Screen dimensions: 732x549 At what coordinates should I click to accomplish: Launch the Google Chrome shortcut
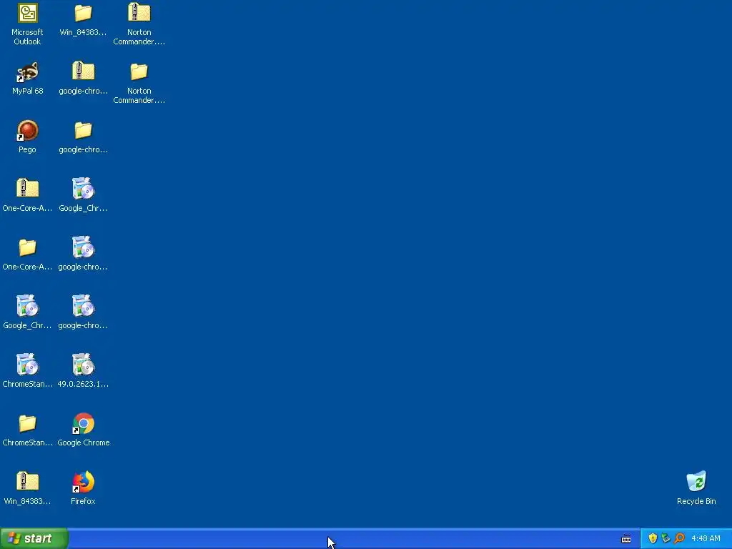[83, 430]
